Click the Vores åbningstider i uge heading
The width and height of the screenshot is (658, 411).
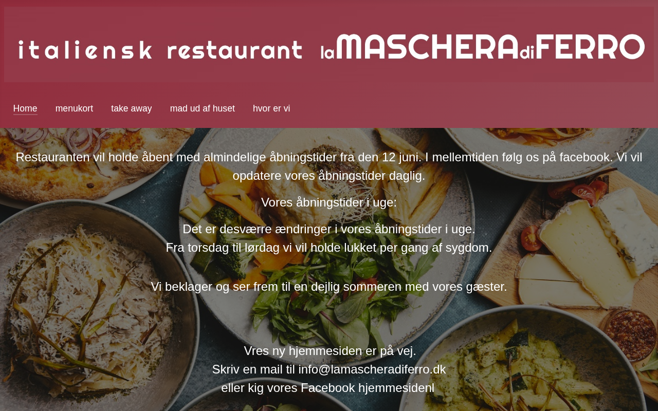[329, 202]
